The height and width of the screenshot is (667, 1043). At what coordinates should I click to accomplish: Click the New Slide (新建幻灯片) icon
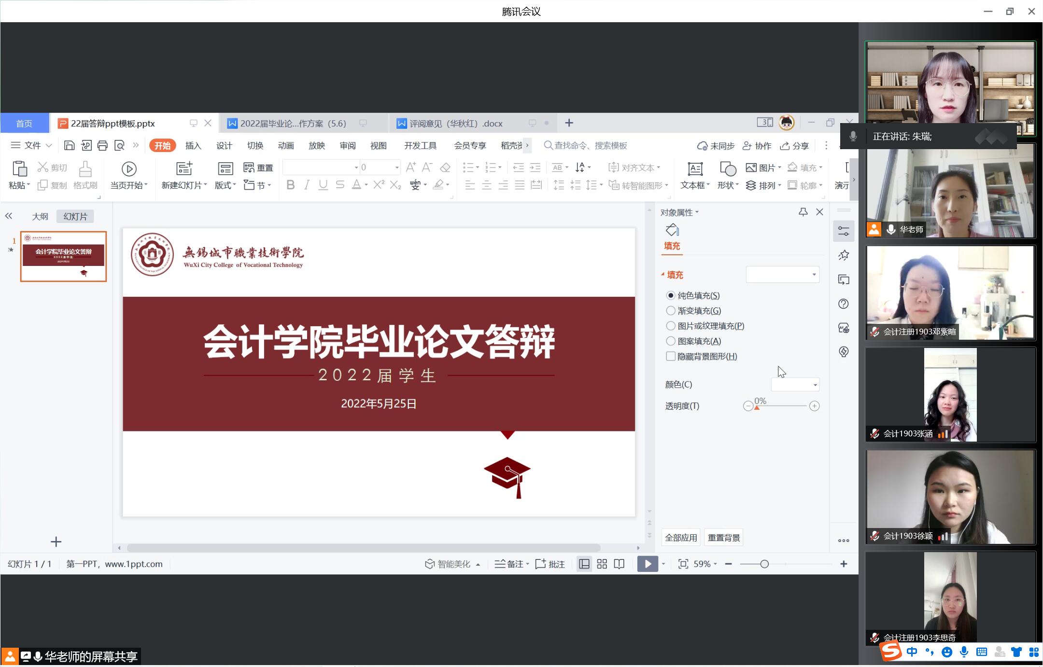pos(184,168)
